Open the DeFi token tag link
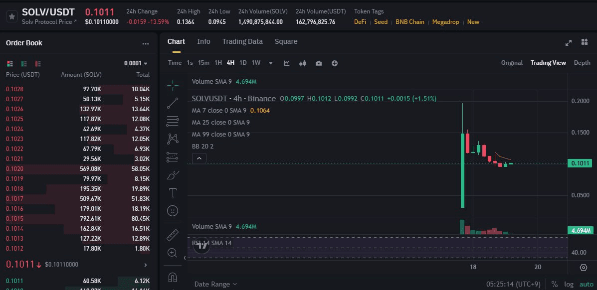 360,22
